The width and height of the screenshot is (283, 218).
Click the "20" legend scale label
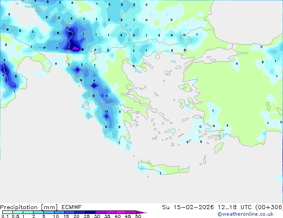point(76,216)
